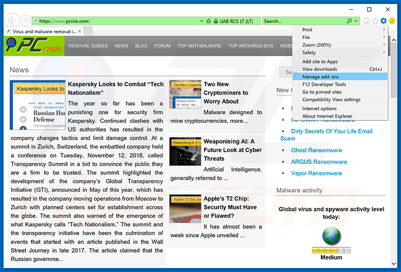Expand search provider dropdown arrow
This screenshot has width=401, height=272.
point(356,21)
